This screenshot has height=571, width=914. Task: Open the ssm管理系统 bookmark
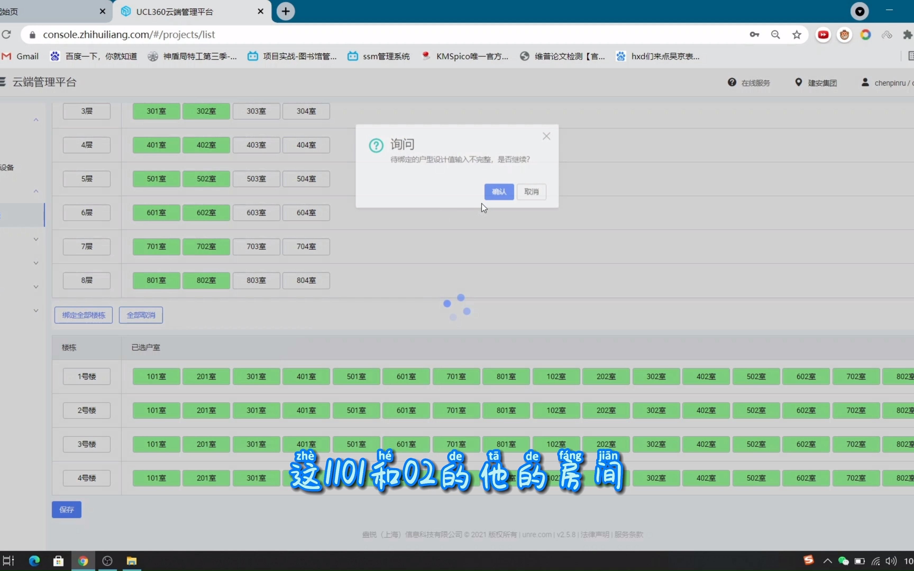pyautogui.click(x=378, y=56)
